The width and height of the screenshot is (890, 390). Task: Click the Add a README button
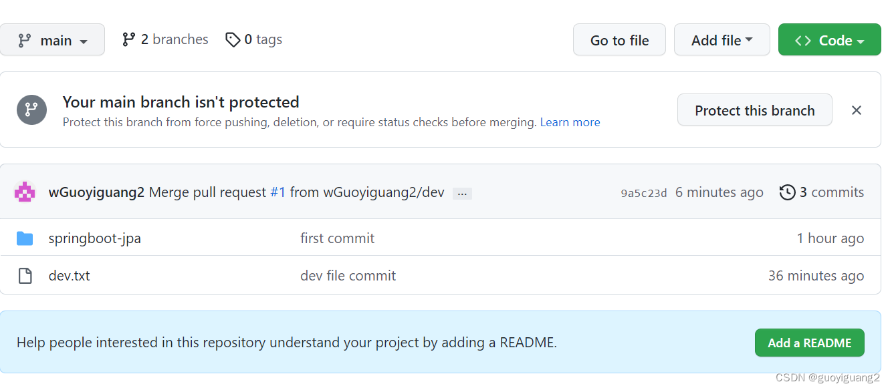click(809, 343)
